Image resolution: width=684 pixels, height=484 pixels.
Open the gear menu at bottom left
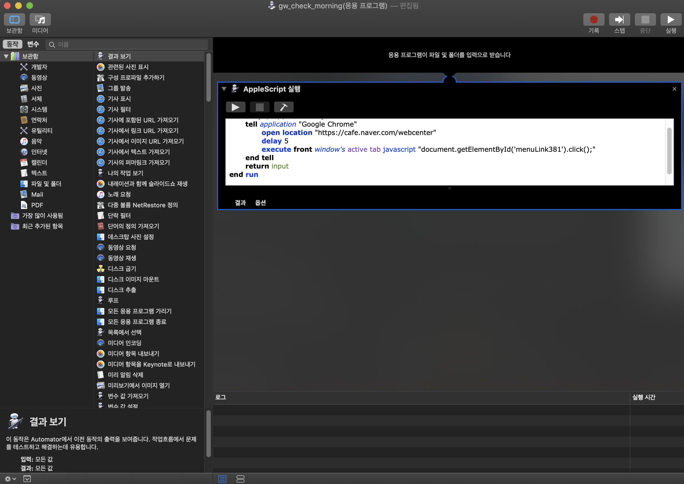(x=10, y=479)
